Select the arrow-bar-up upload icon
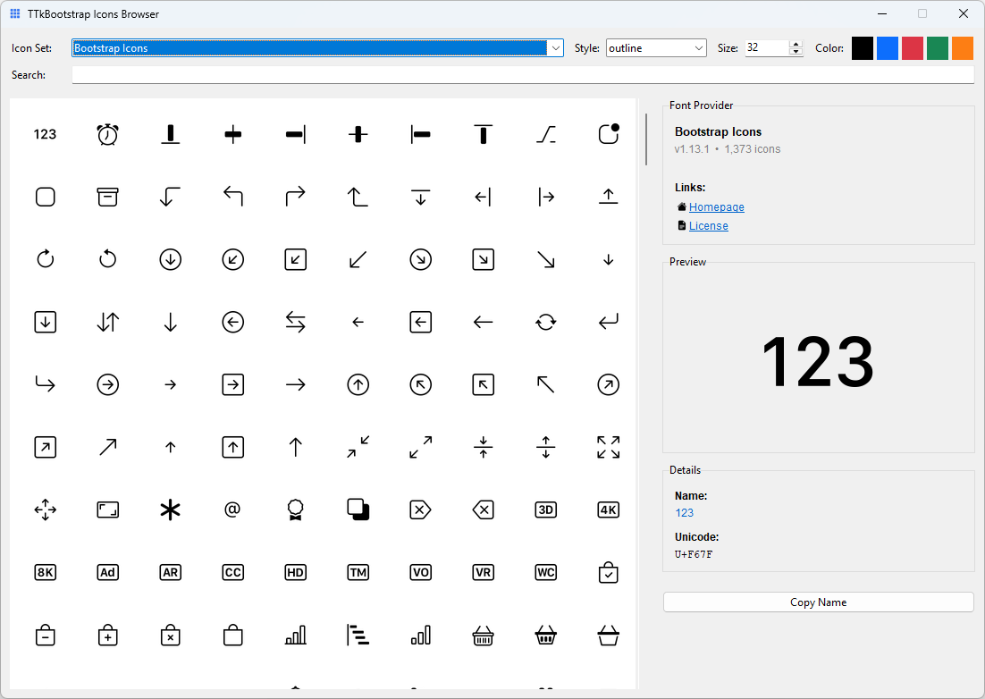This screenshot has width=985, height=699. [608, 197]
